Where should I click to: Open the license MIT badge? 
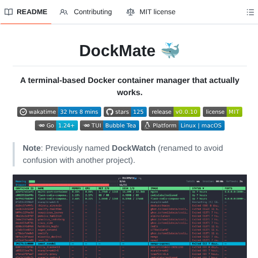(223, 112)
